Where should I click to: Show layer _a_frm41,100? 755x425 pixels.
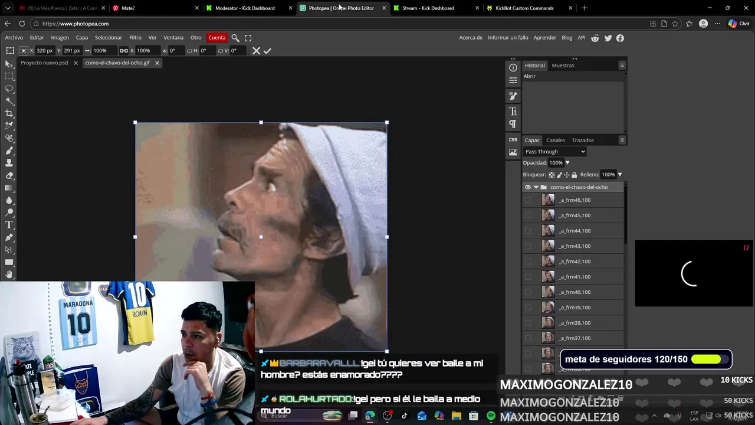tap(528, 277)
